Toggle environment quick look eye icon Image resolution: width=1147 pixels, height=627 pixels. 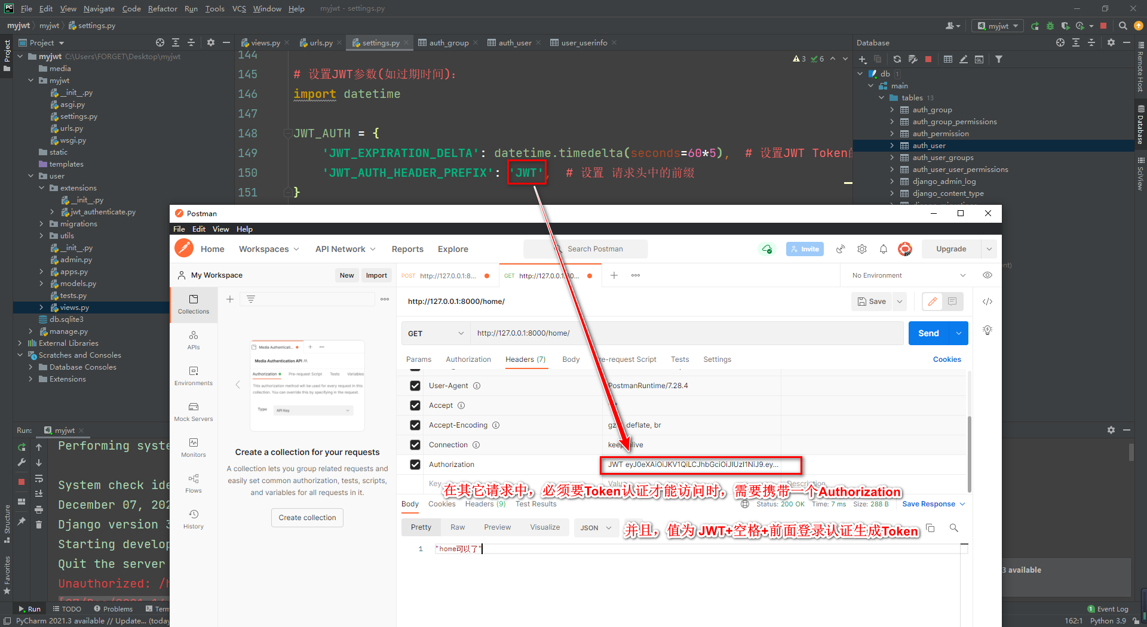[987, 275]
